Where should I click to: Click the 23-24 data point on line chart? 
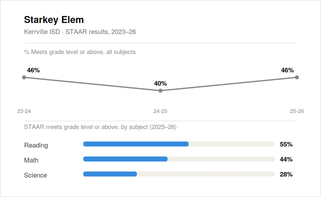(x=24, y=77)
